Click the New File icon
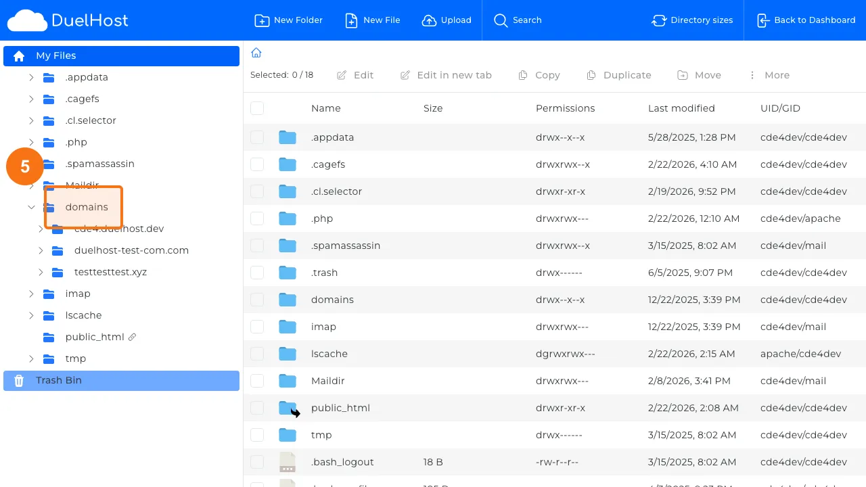This screenshot has width=866, height=487. 351,20
